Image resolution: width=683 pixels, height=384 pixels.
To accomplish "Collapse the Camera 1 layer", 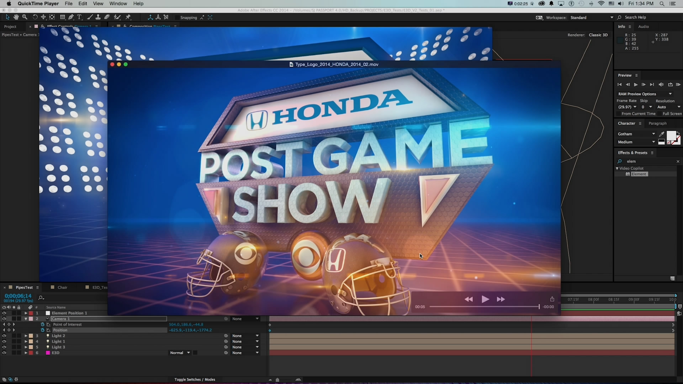I will pyautogui.click(x=26, y=319).
